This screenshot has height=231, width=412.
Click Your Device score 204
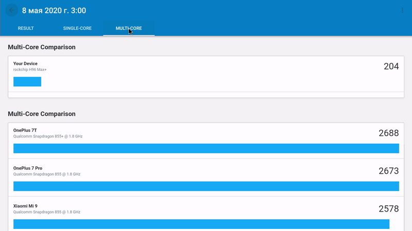coord(391,66)
